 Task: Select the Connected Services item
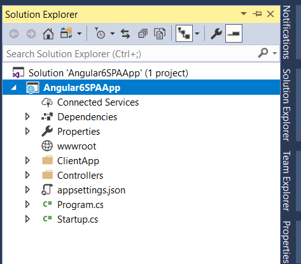click(98, 102)
